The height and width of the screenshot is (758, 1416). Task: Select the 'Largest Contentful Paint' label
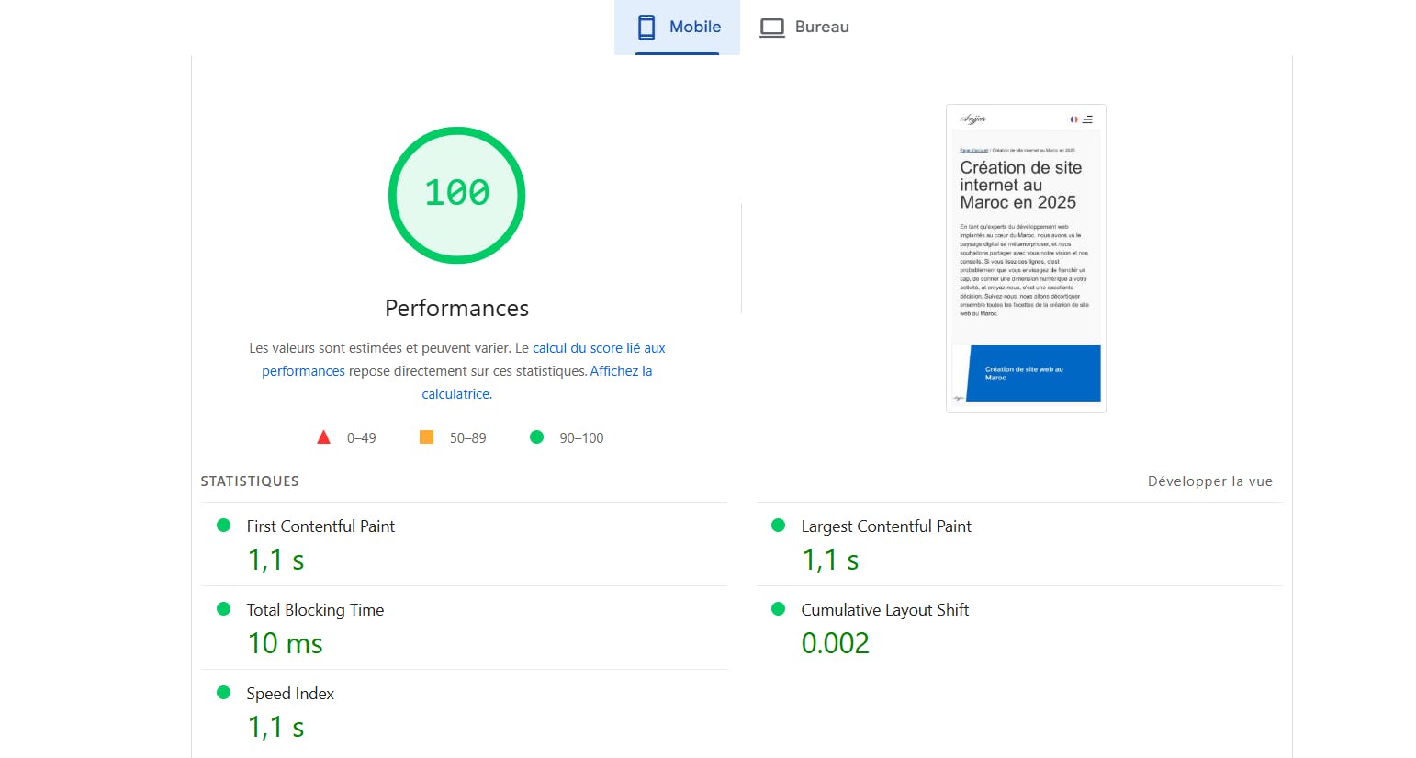tap(886, 526)
